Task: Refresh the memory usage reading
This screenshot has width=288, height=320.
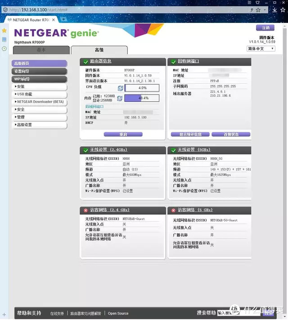Action: click(x=120, y=99)
